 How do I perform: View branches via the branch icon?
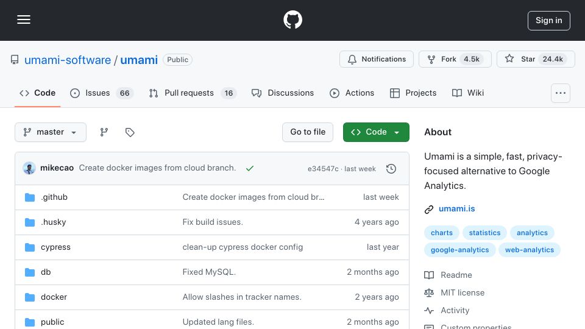(x=104, y=132)
